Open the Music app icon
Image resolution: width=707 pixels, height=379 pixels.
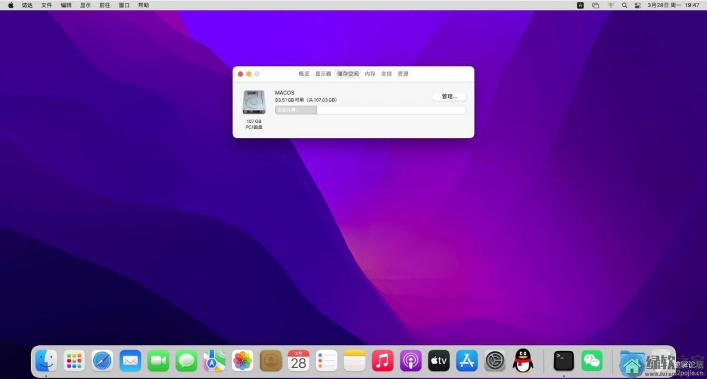tap(382, 361)
